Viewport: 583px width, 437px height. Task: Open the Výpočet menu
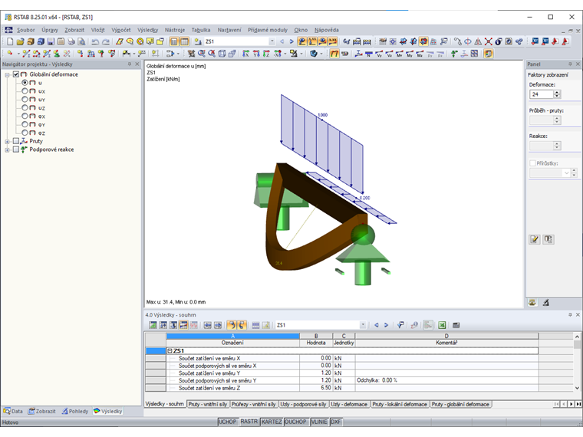click(121, 30)
